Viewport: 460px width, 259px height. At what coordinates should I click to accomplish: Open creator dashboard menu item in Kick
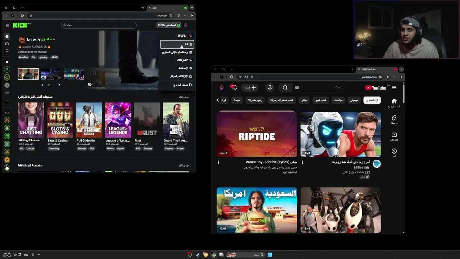177,52
